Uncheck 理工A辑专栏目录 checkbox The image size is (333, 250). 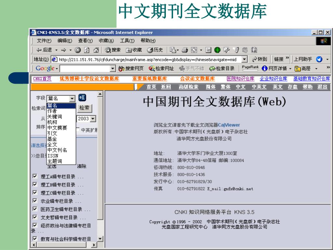35,176
